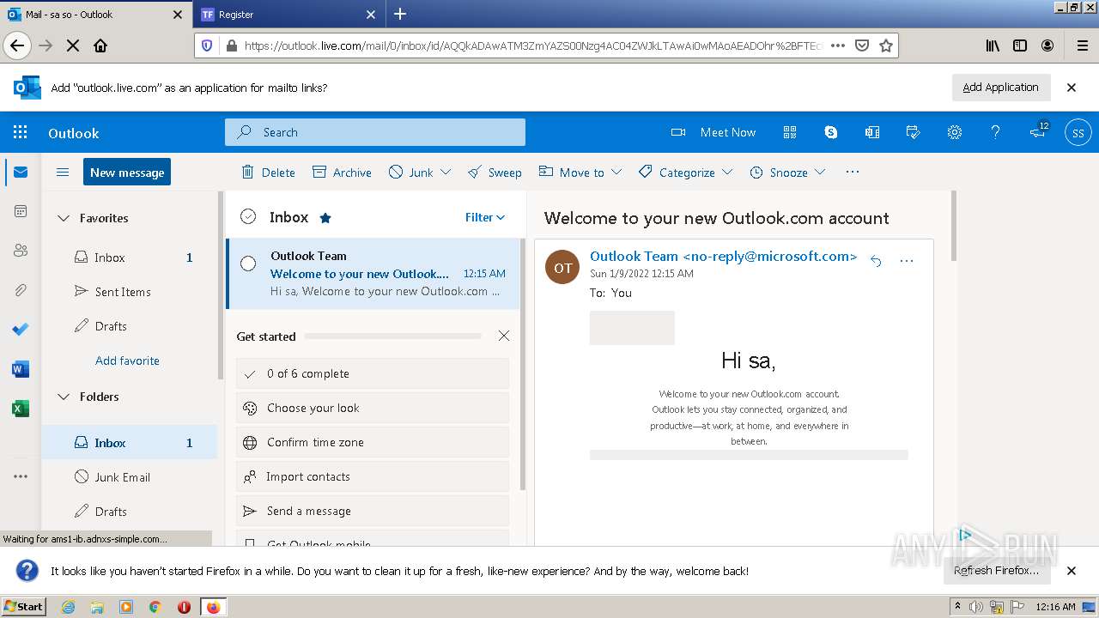Show more apps ellipsis in left rail

pyautogui.click(x=21, y=476)
